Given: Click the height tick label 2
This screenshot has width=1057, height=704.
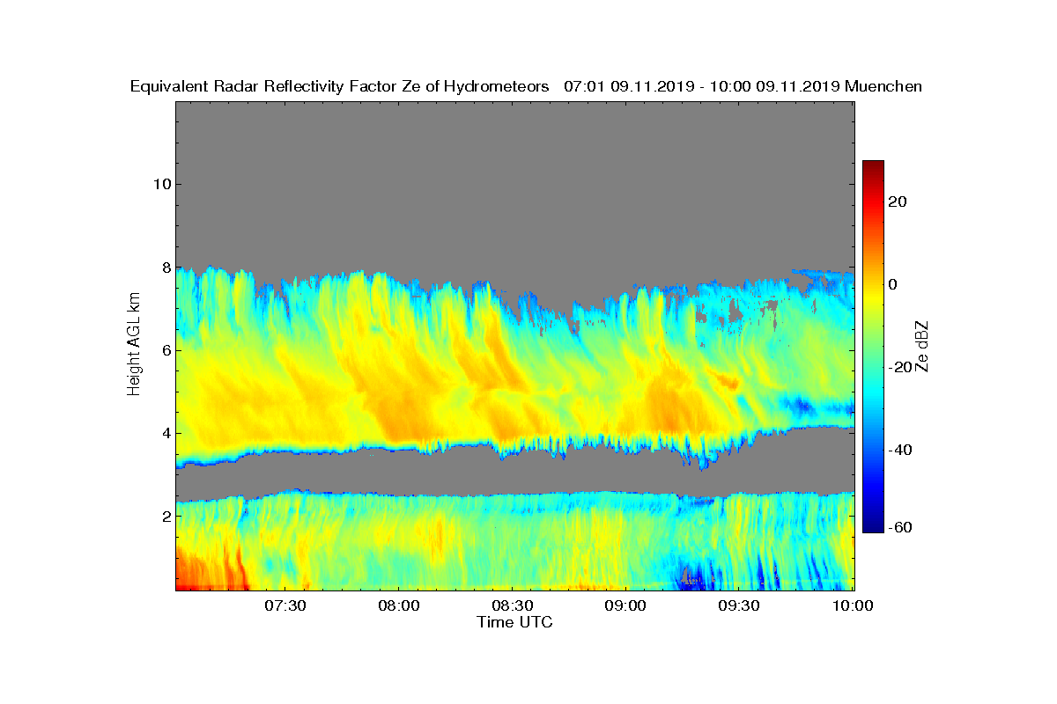Looking at the screenshot, I should click(x=165, y=516).
